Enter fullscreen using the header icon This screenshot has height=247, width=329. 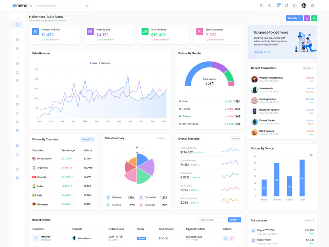[295, 6]
